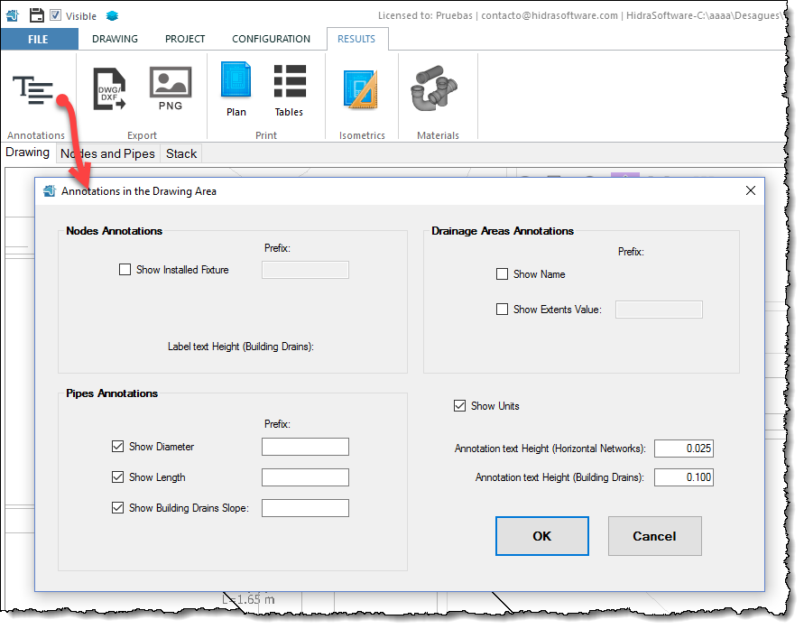Screen dimensions: 804x629
Task: Click the Plan print icon
Action: [236, 88]
